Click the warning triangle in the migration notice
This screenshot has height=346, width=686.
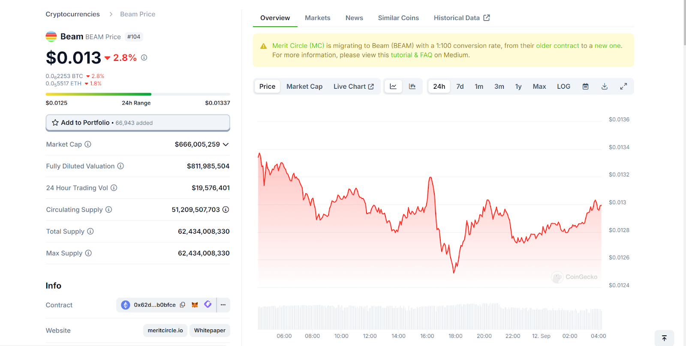[x=264, y=46]
